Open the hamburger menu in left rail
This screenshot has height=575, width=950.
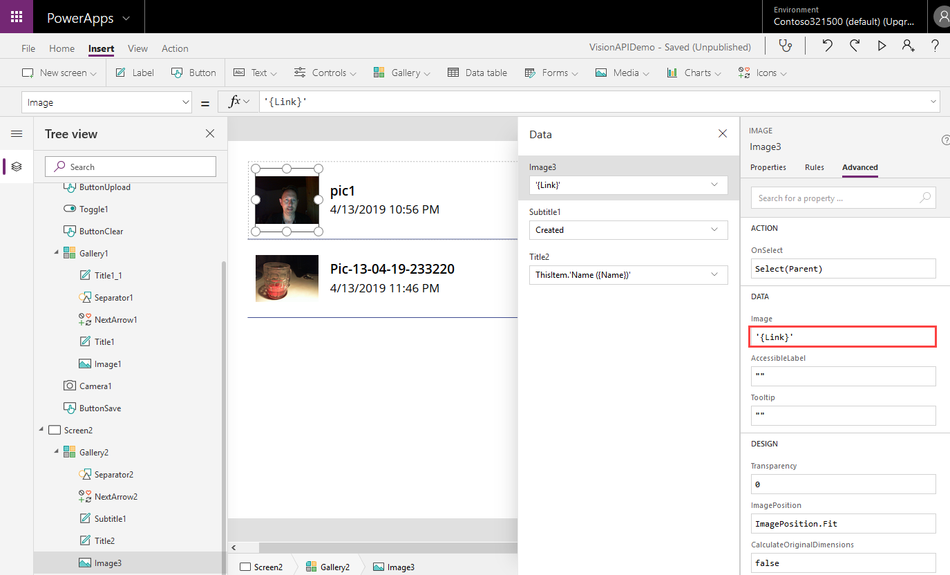coord(17,134)
